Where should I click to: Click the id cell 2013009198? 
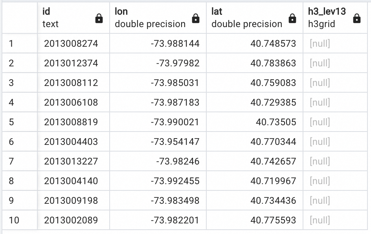[x=71, y=201]
